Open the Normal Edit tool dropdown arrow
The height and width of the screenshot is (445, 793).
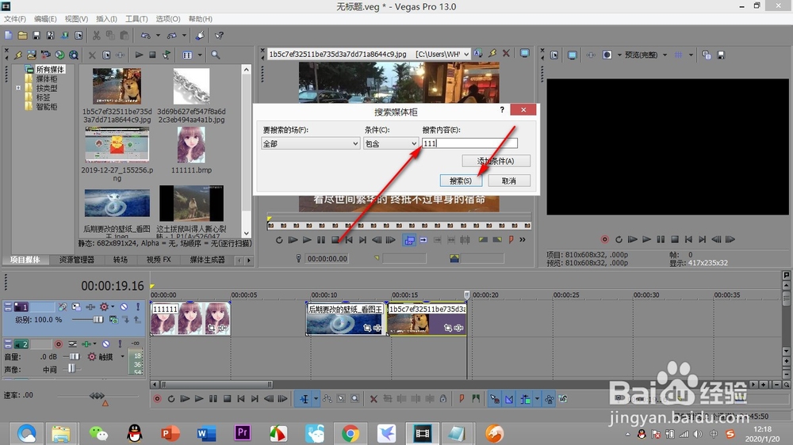click(316, 399)
